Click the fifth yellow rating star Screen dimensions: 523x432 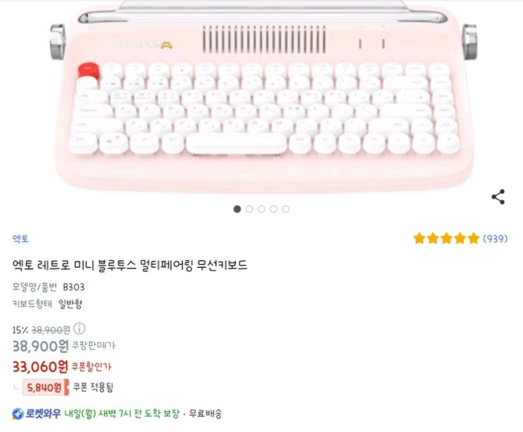tap(473, 238)
